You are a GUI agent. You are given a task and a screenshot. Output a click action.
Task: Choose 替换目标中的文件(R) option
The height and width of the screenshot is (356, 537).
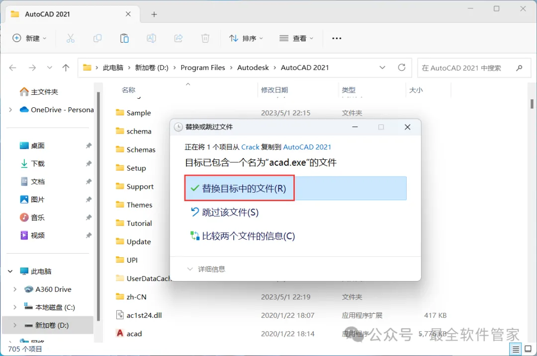click(x=295, y=188)
